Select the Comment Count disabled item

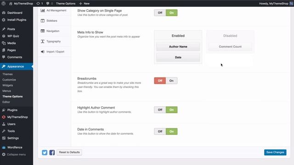[230, 47]
